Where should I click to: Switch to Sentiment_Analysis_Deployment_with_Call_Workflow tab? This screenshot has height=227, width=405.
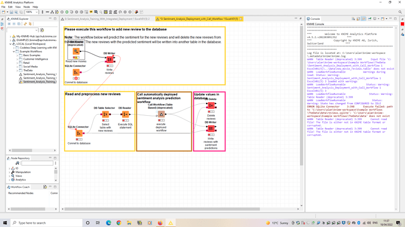coord(199,19)
